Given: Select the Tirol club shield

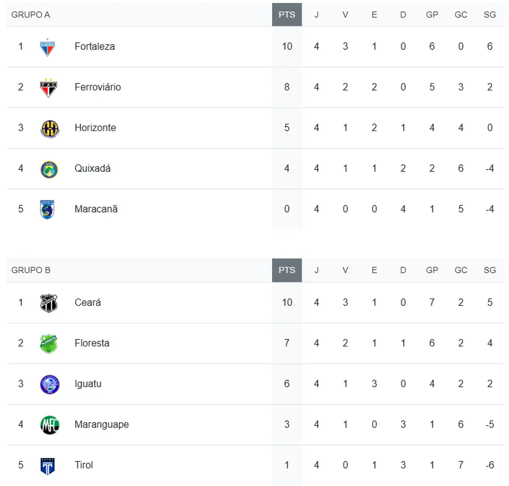Looking at the screenshot, I should click(48, 466).
